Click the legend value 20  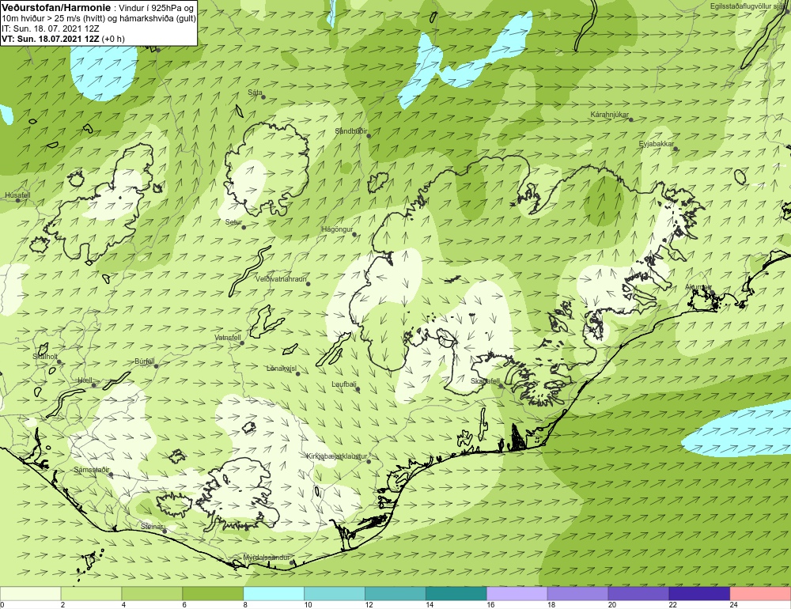point(612,605)
